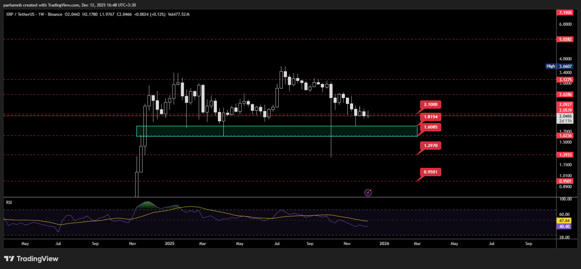Image resolution: width=581 pixels, height=269 pixels.
Task: Click the 3.1275 price axis label
Action: point(565,80)
